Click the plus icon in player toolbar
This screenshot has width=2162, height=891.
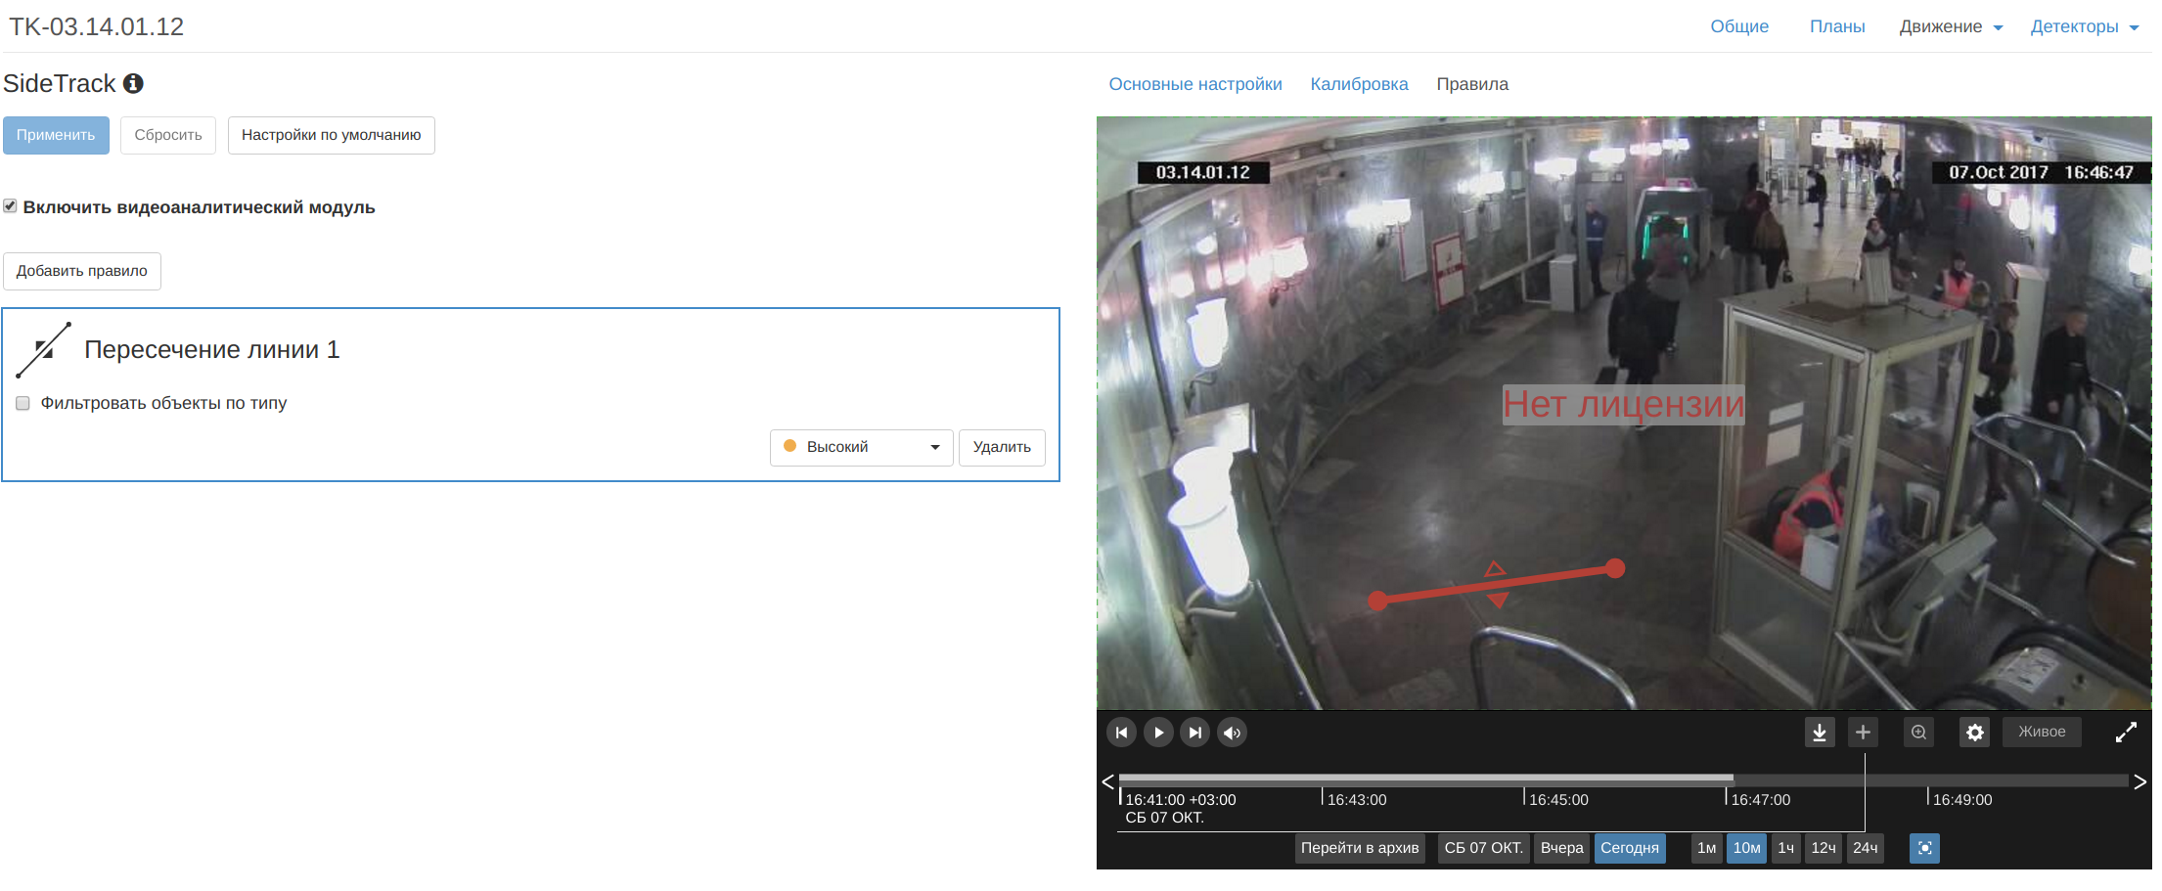tap(1863, 733)
